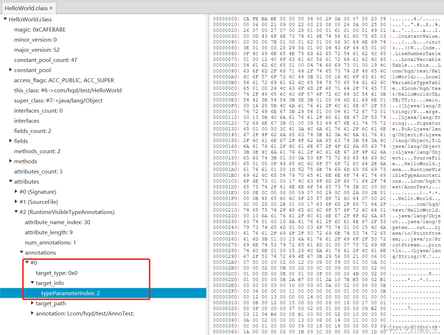Click the methods label
444x335 pixels.
click(26, 161)
